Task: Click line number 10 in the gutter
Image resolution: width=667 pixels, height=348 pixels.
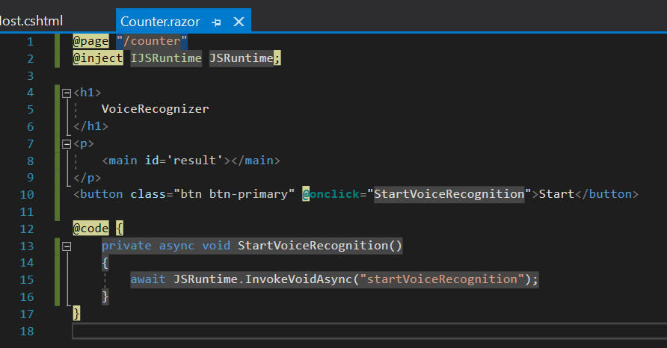Action: [27, 195]
